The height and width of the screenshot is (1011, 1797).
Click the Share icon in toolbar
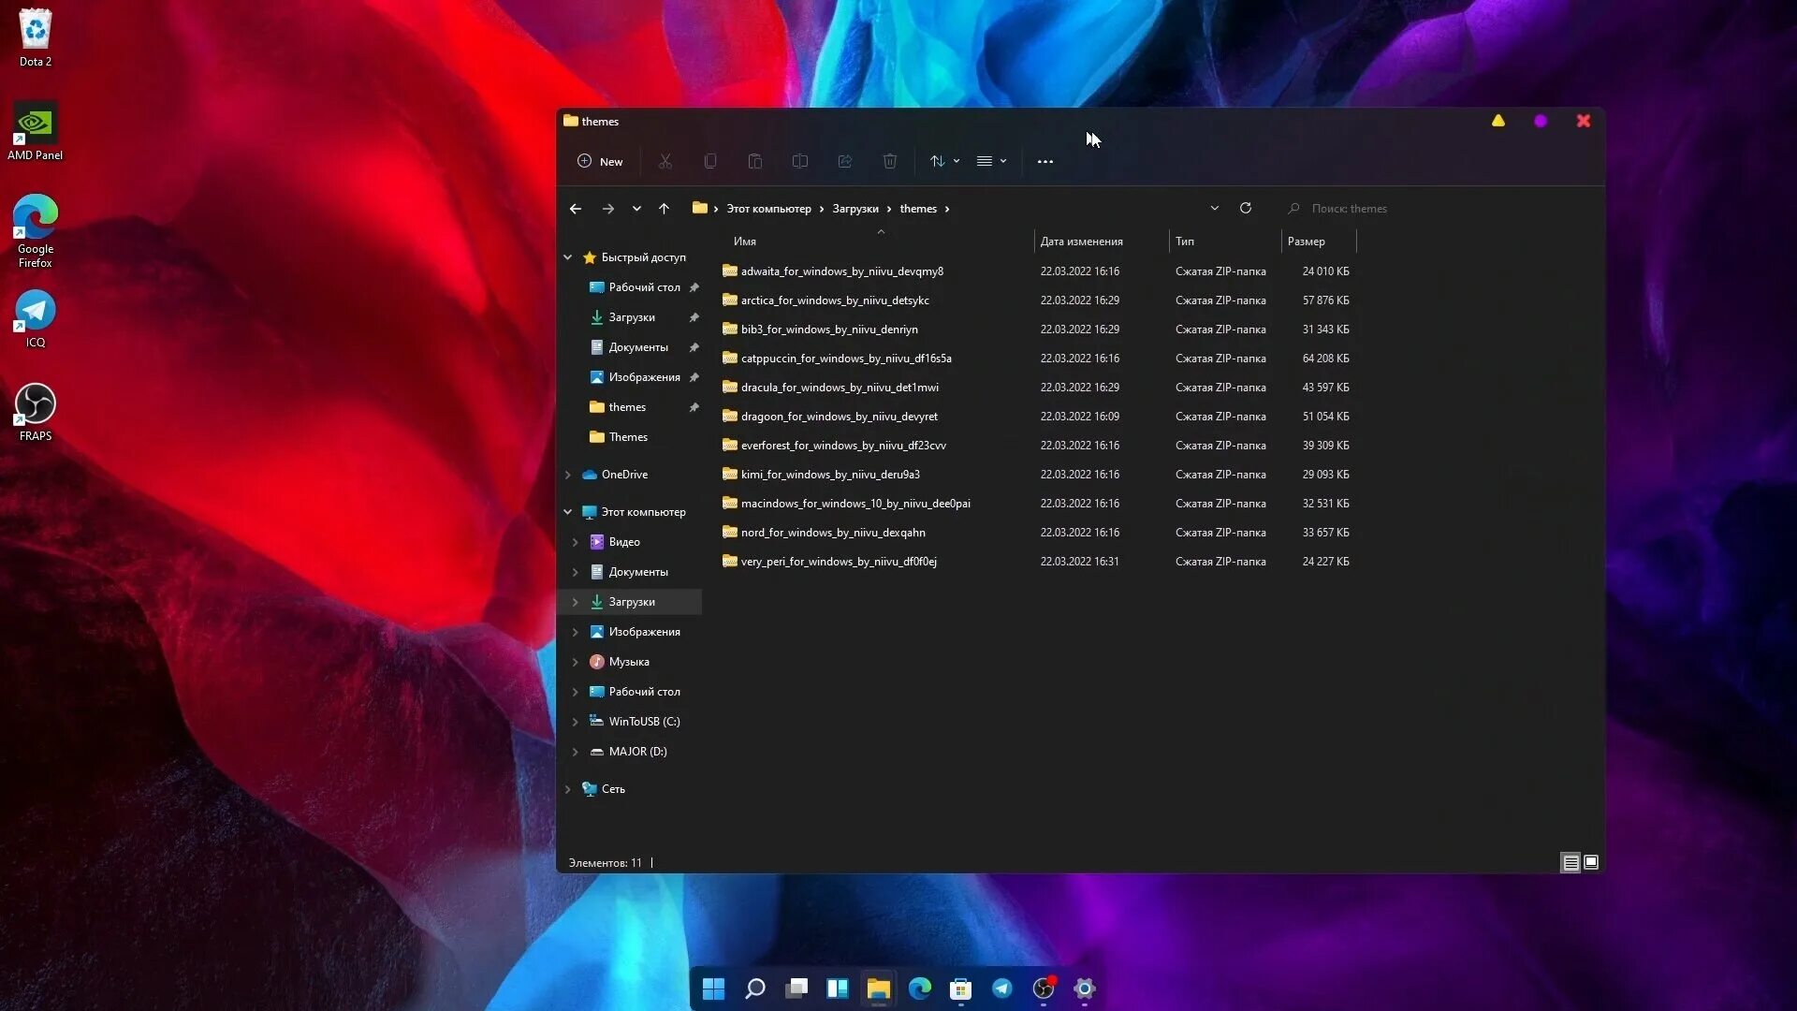pyautogui.click(x=844, y=161)
